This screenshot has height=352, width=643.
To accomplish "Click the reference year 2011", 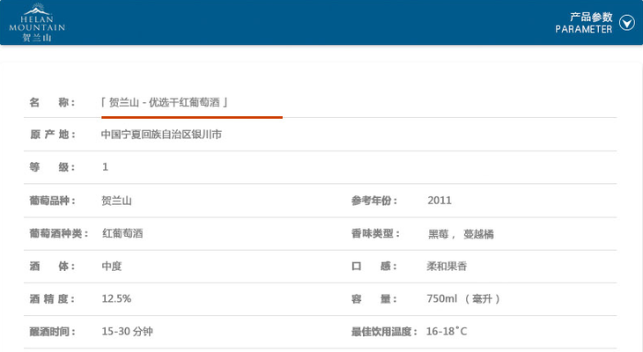I will [x=439, y=201].
